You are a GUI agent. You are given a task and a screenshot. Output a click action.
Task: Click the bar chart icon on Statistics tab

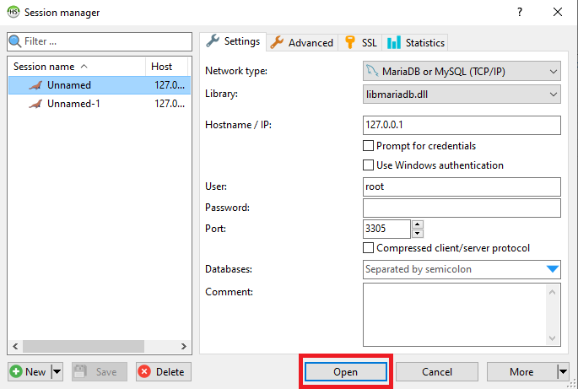[394, 42]
